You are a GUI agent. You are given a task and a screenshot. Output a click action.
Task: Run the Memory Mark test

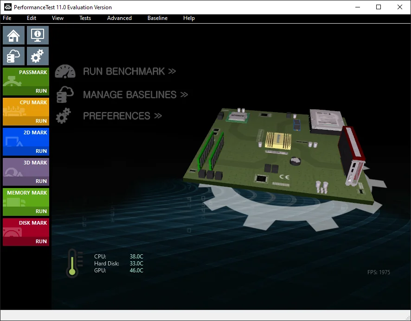[26, 211]
